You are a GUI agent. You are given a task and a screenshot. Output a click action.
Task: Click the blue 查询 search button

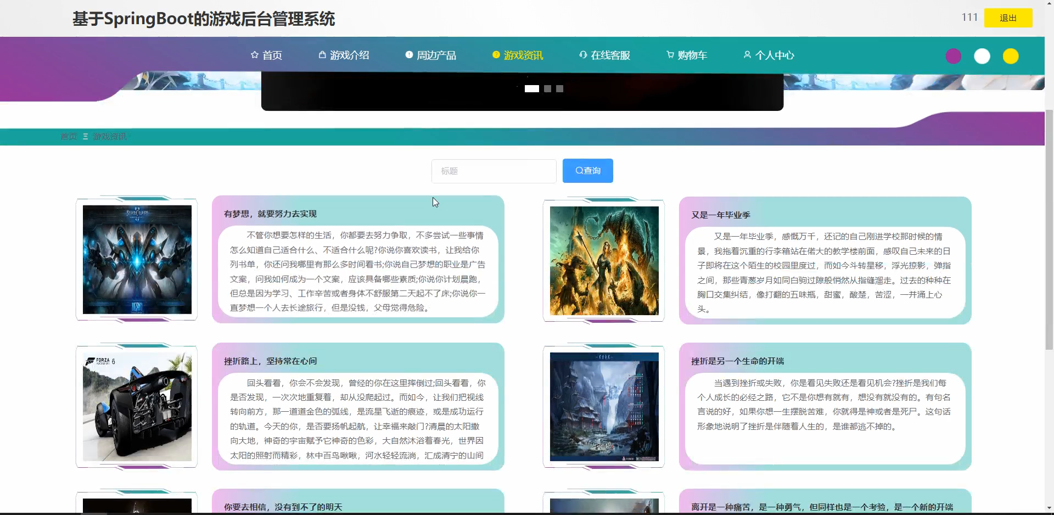[587, 171]
